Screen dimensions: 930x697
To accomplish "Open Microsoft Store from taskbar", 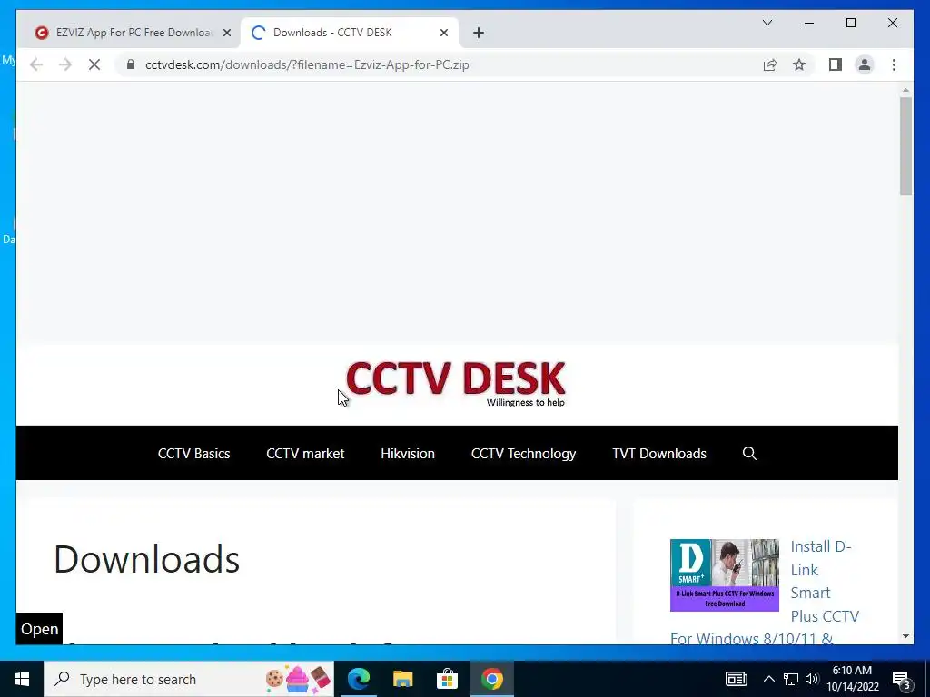I will tap(447, 679).
